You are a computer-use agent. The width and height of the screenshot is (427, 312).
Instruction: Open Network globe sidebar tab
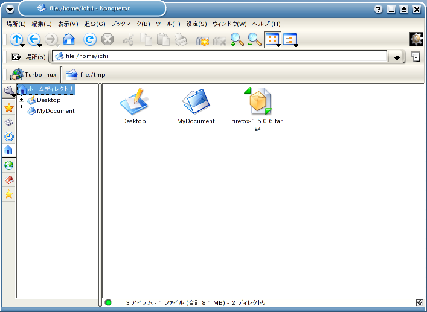(x=9, y=165)
